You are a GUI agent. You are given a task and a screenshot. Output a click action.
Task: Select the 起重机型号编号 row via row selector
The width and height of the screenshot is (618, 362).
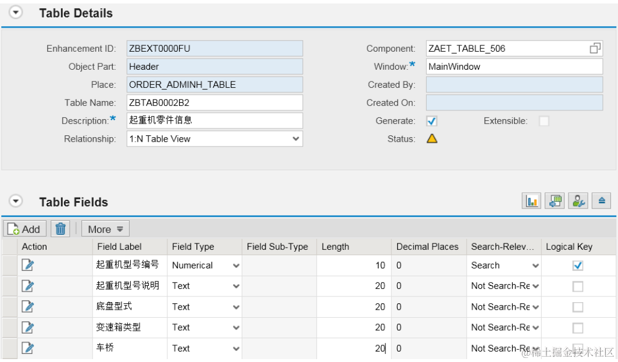pyautogui.click(x=9, y=266)
